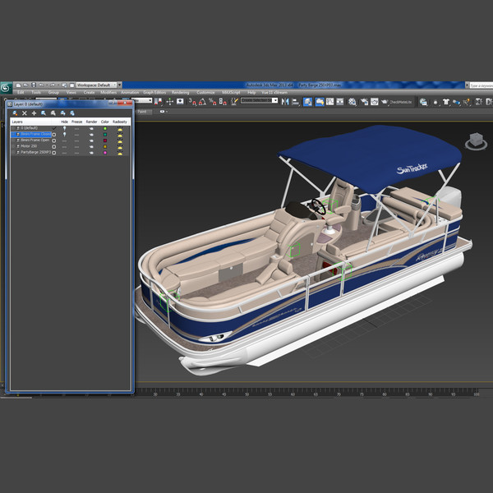
Task: Open the Named Selection Sets dropdown arrow
Action: (274, 100)
